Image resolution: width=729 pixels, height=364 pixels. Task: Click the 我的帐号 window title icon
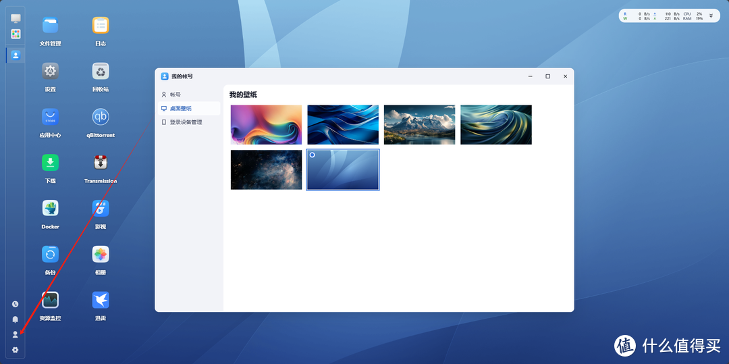tap(165, 76)
